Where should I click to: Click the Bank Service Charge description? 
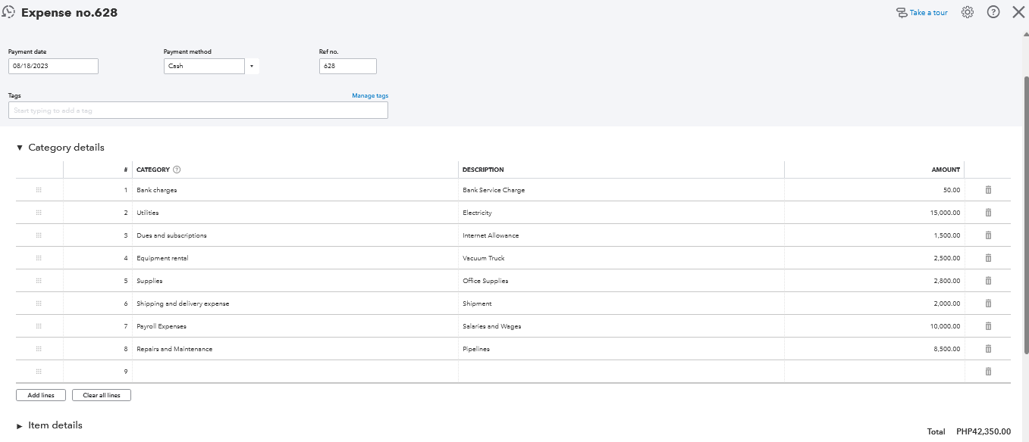point(621,190)
